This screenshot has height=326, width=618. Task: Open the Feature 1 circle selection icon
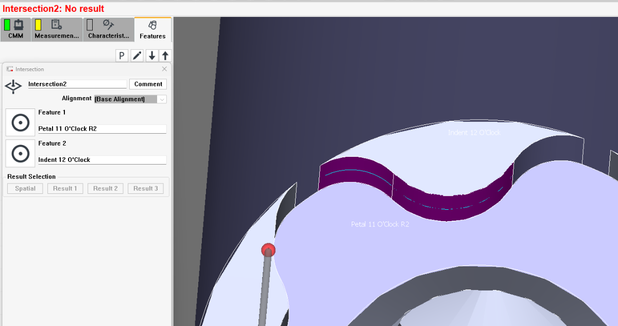pos(21,122)
